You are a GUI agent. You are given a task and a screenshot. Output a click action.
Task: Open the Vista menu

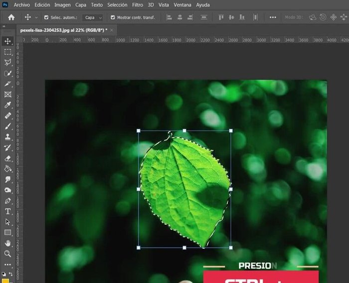(x=164, y=5)
